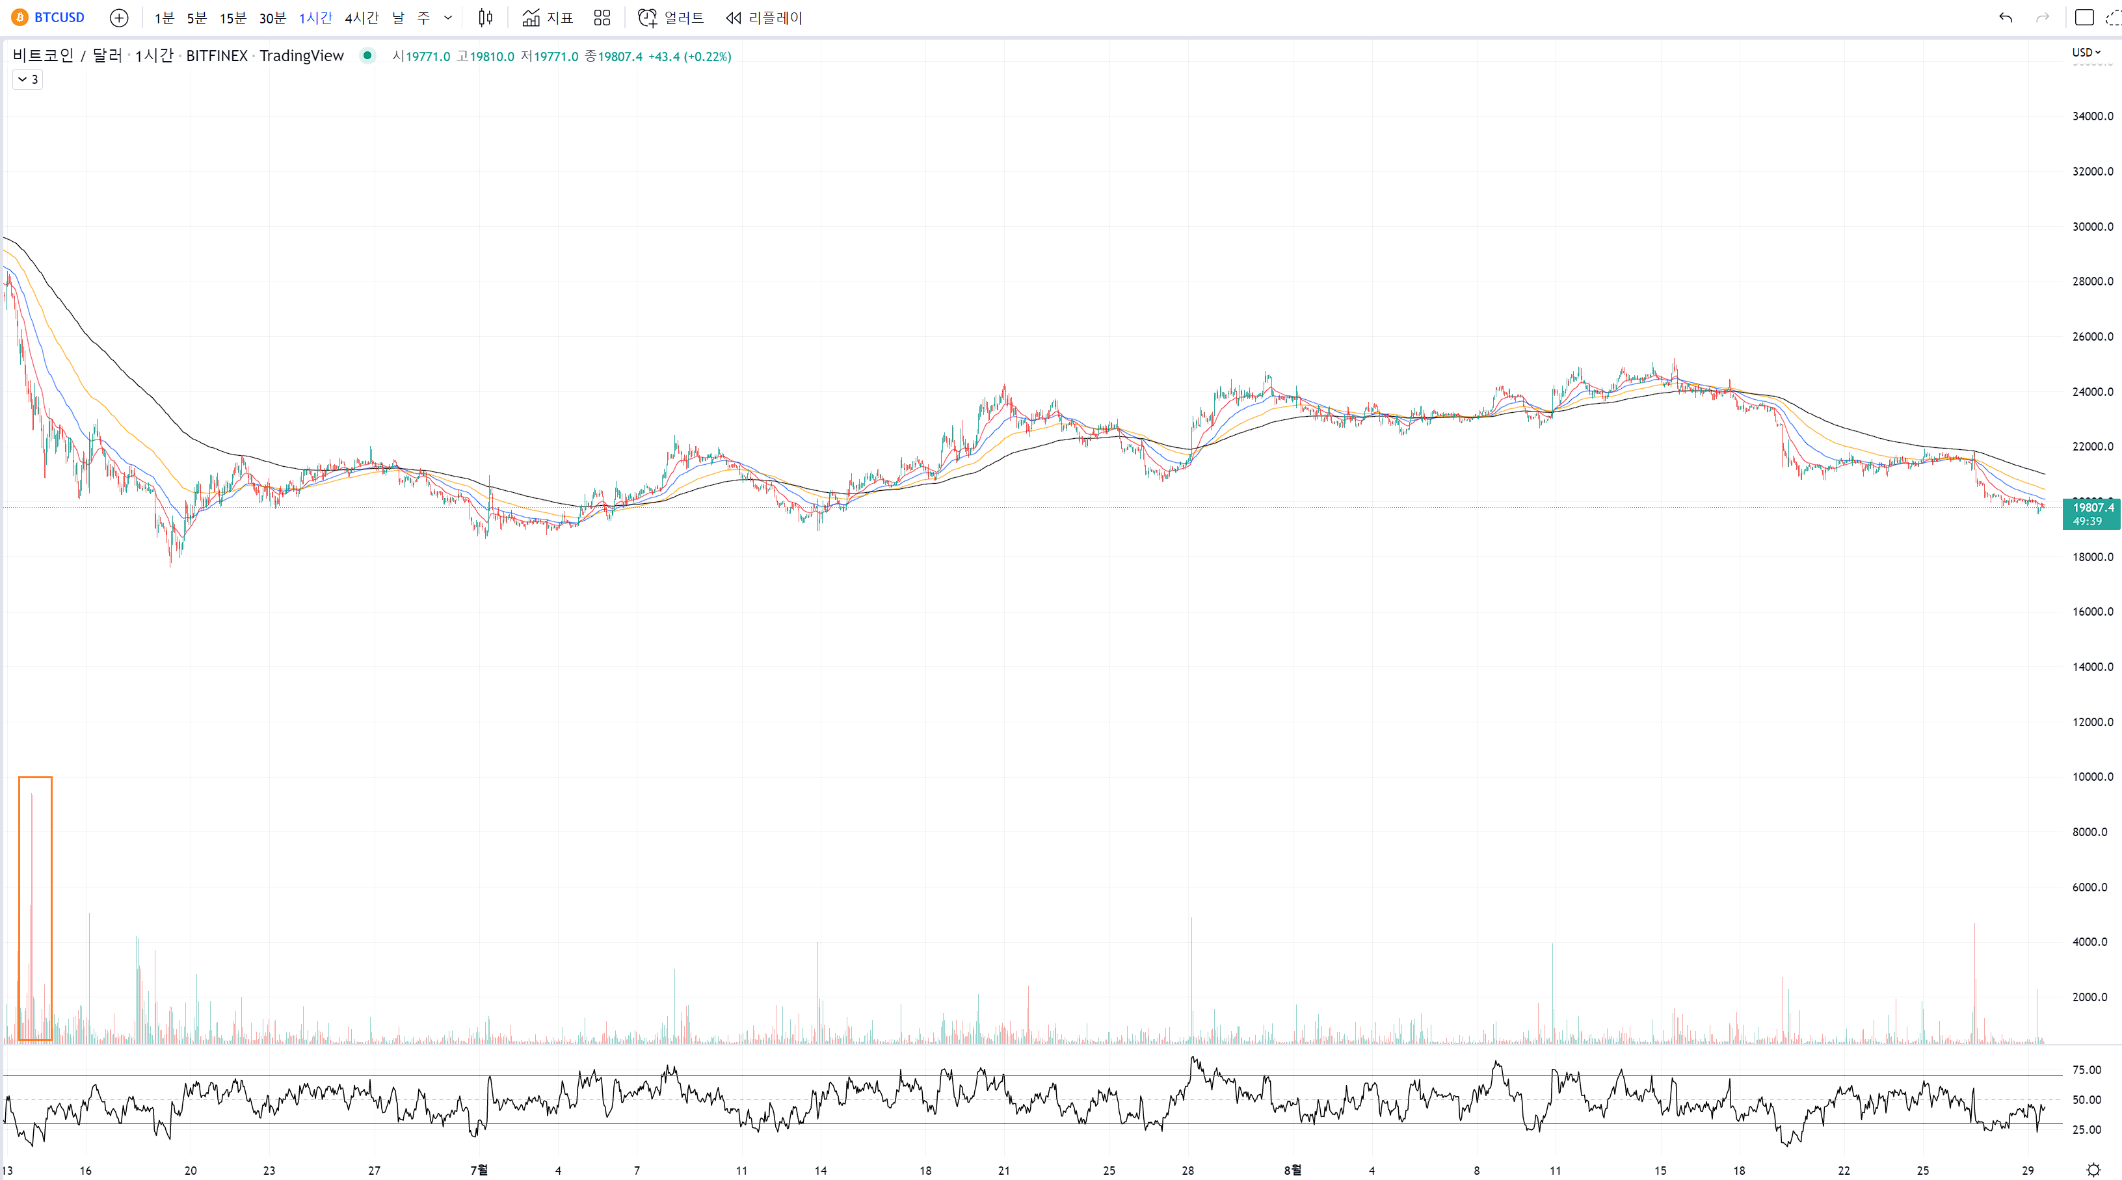Undo the last chart action

click(x=2005, y=18)
